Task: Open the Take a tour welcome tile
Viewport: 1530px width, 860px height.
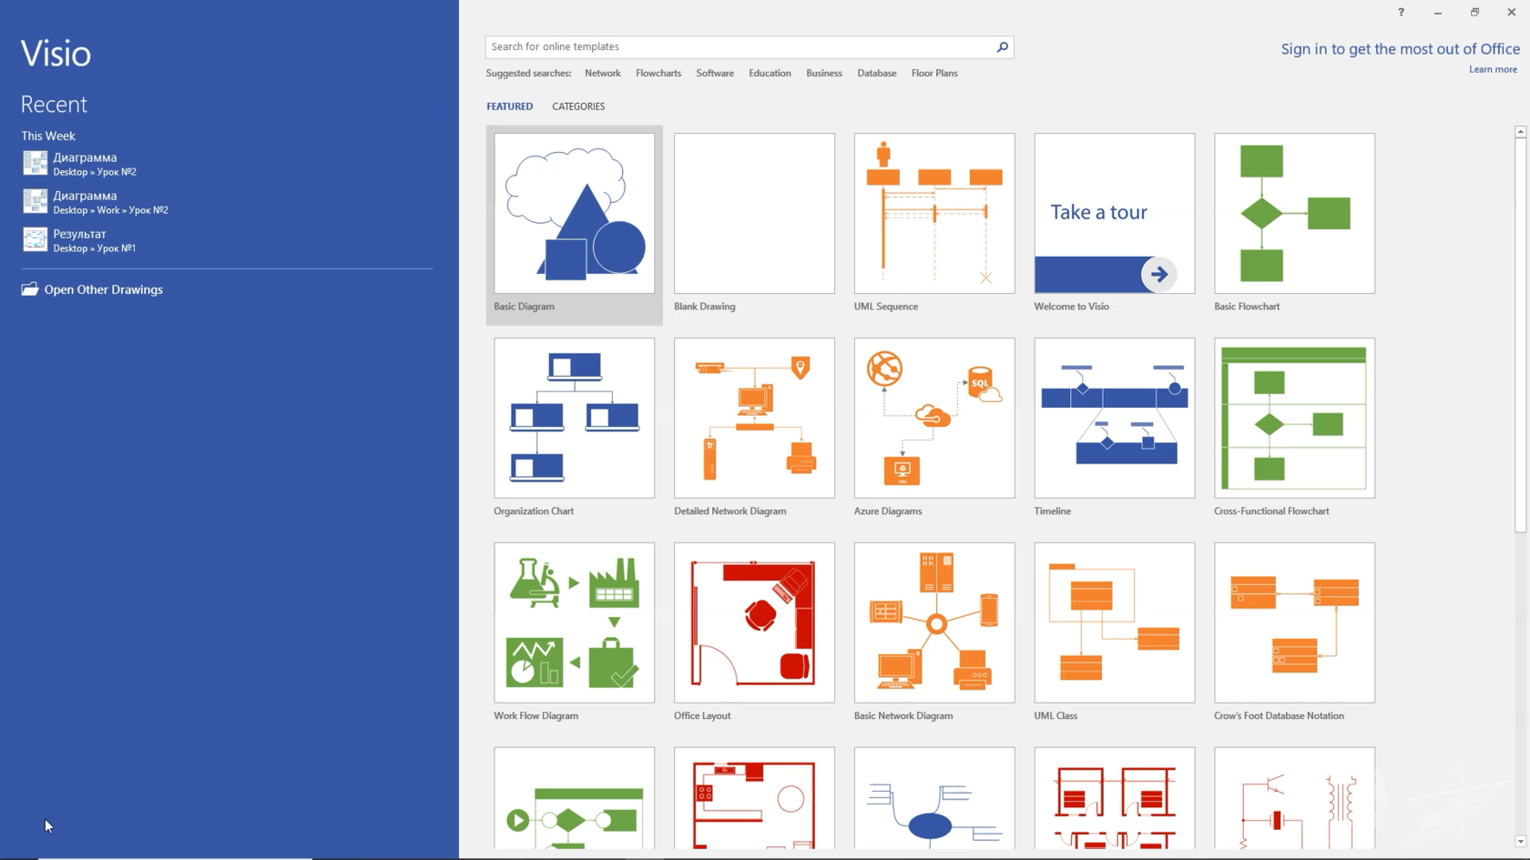Action: (1114, 213)
